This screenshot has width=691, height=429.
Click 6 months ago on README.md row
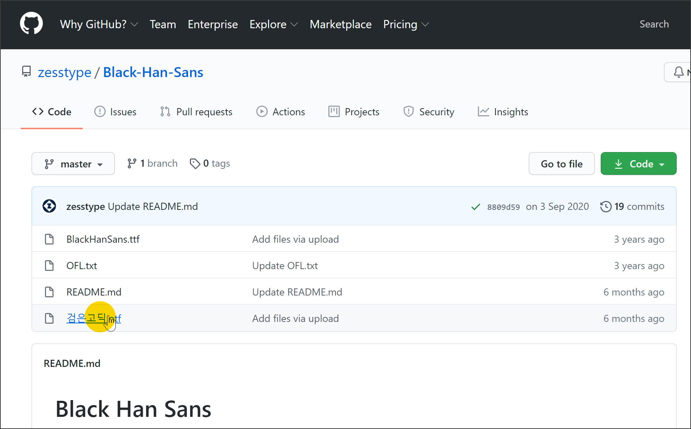pos(634,292)
